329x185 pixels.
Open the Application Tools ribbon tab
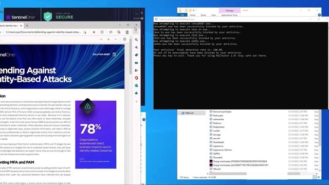(x=229, y=15)
